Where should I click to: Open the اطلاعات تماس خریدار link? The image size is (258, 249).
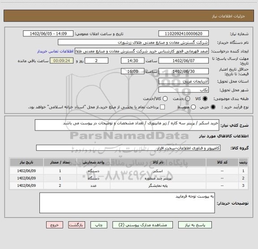tap(55, 51)
